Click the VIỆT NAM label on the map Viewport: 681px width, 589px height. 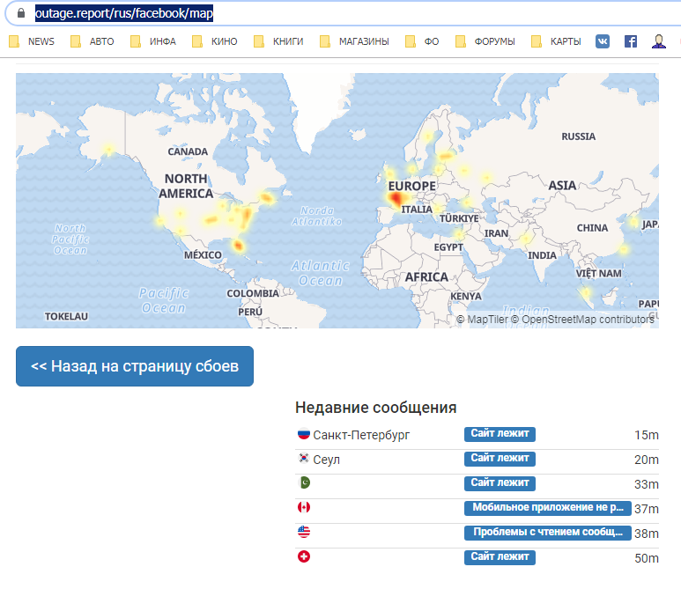[598, 274]
